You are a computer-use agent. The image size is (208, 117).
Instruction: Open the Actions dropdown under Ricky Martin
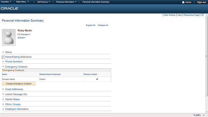21,38
